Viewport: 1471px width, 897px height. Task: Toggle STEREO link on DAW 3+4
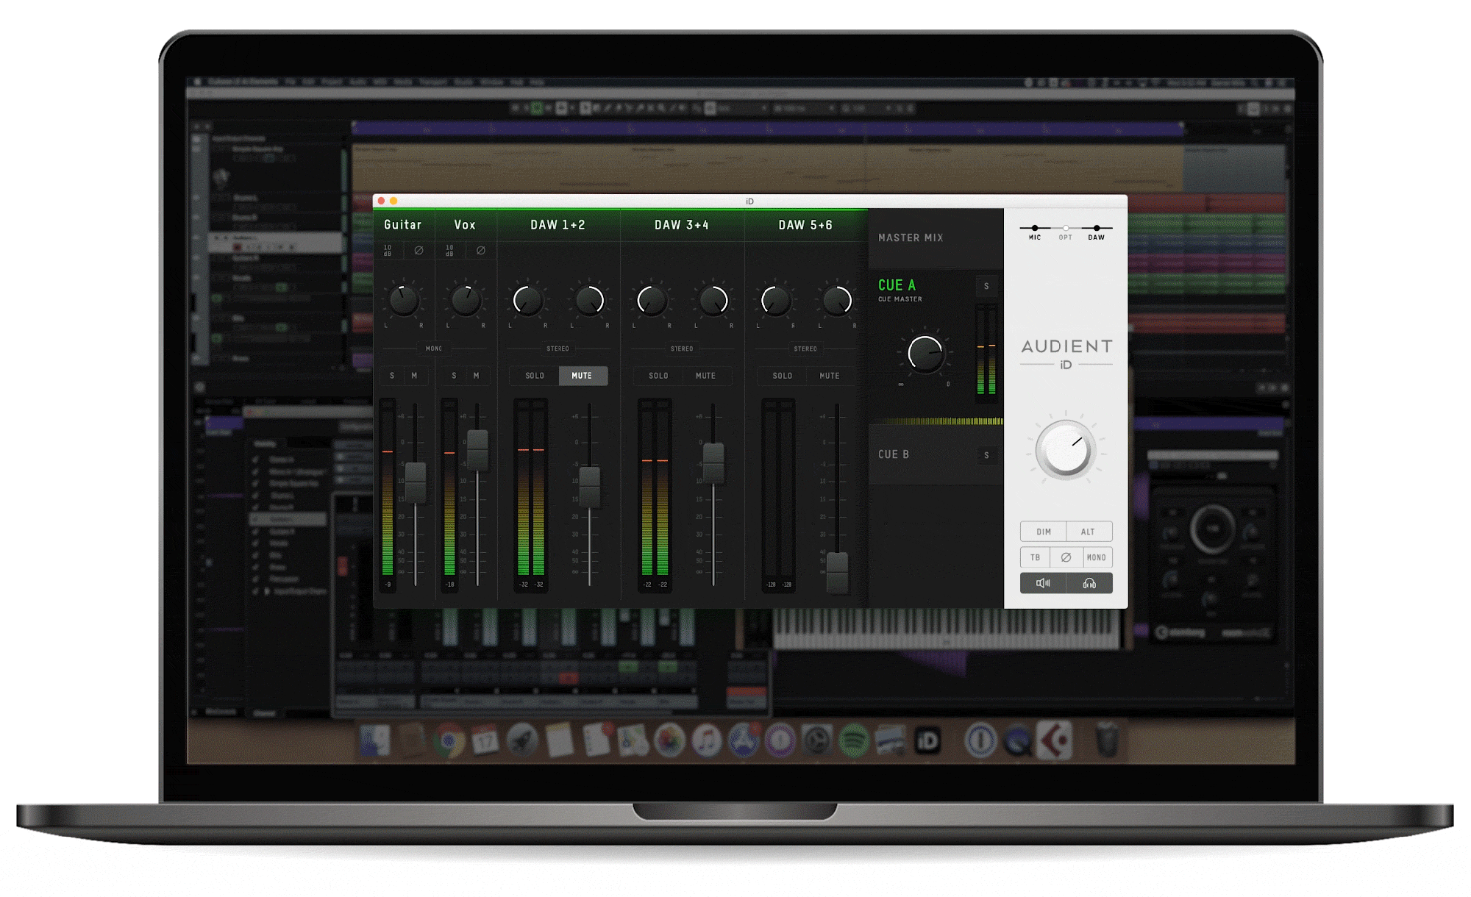pyautogui.click(x=682, y=349)
